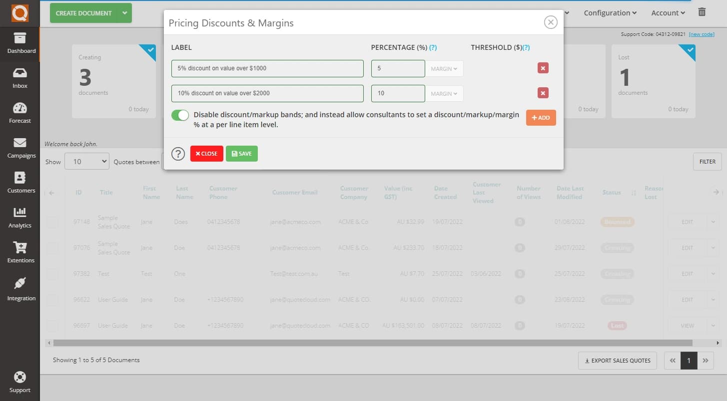
Task: Open the MARGIN dropdown for the 5% discount
Action: tap(444, 68)
